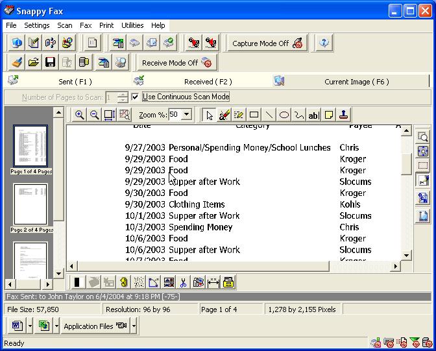Screen dimensions: 436x351
Task: Expand the Excel icon dropdown arrow
Action: coord(56,326)
